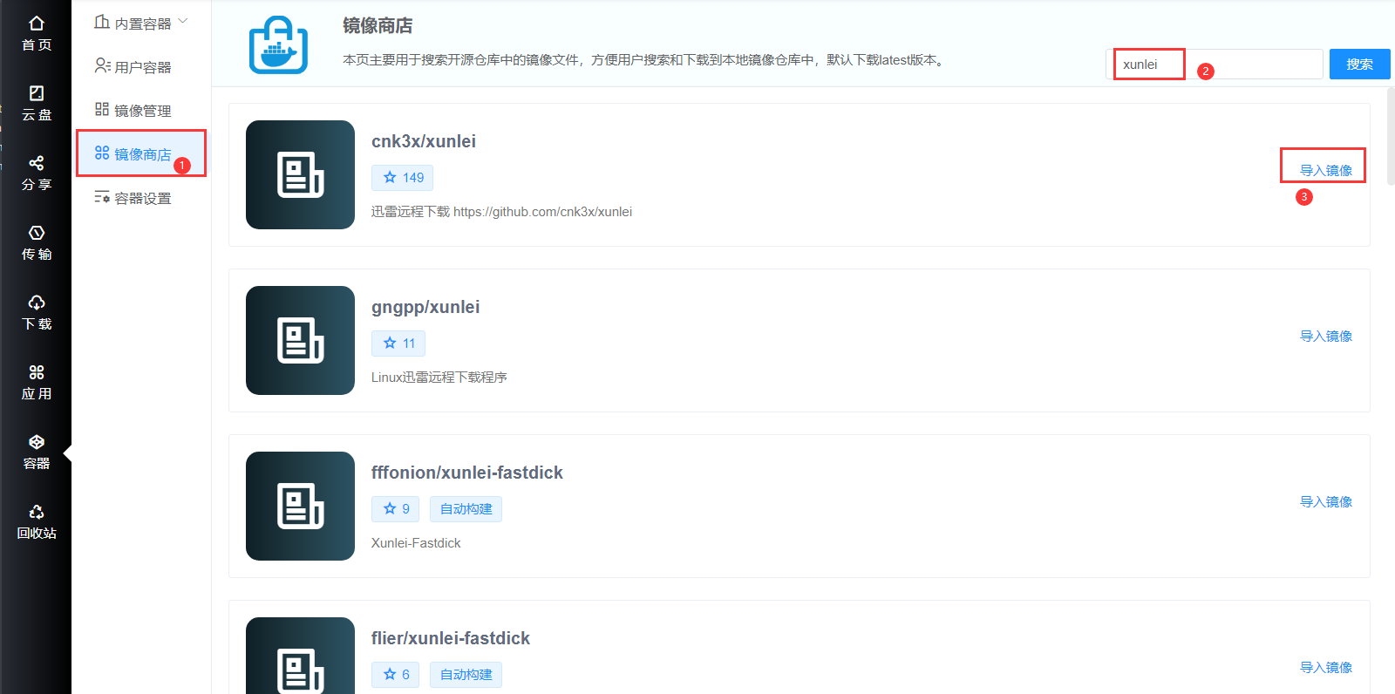This screenshot has height=694, width=1395.
Task: Click 导入镜像 for flier/xunlei-fastdick
Action: (x=1326, y=667)
